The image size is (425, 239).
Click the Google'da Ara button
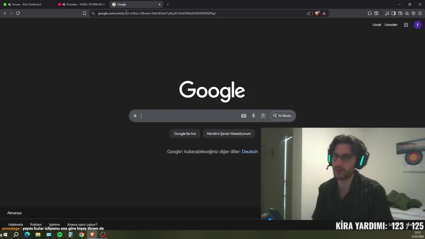185,133
